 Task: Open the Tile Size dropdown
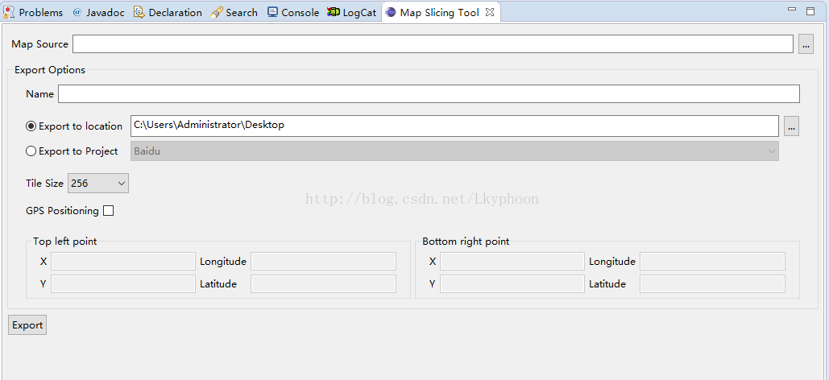click(x=97, y=184)
